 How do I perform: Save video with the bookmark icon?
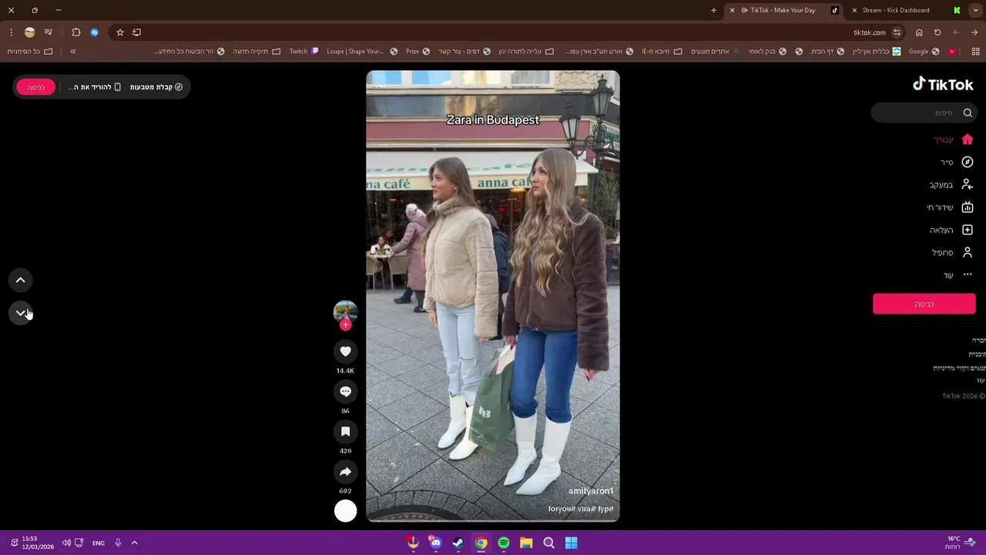(x=345, y=432)
